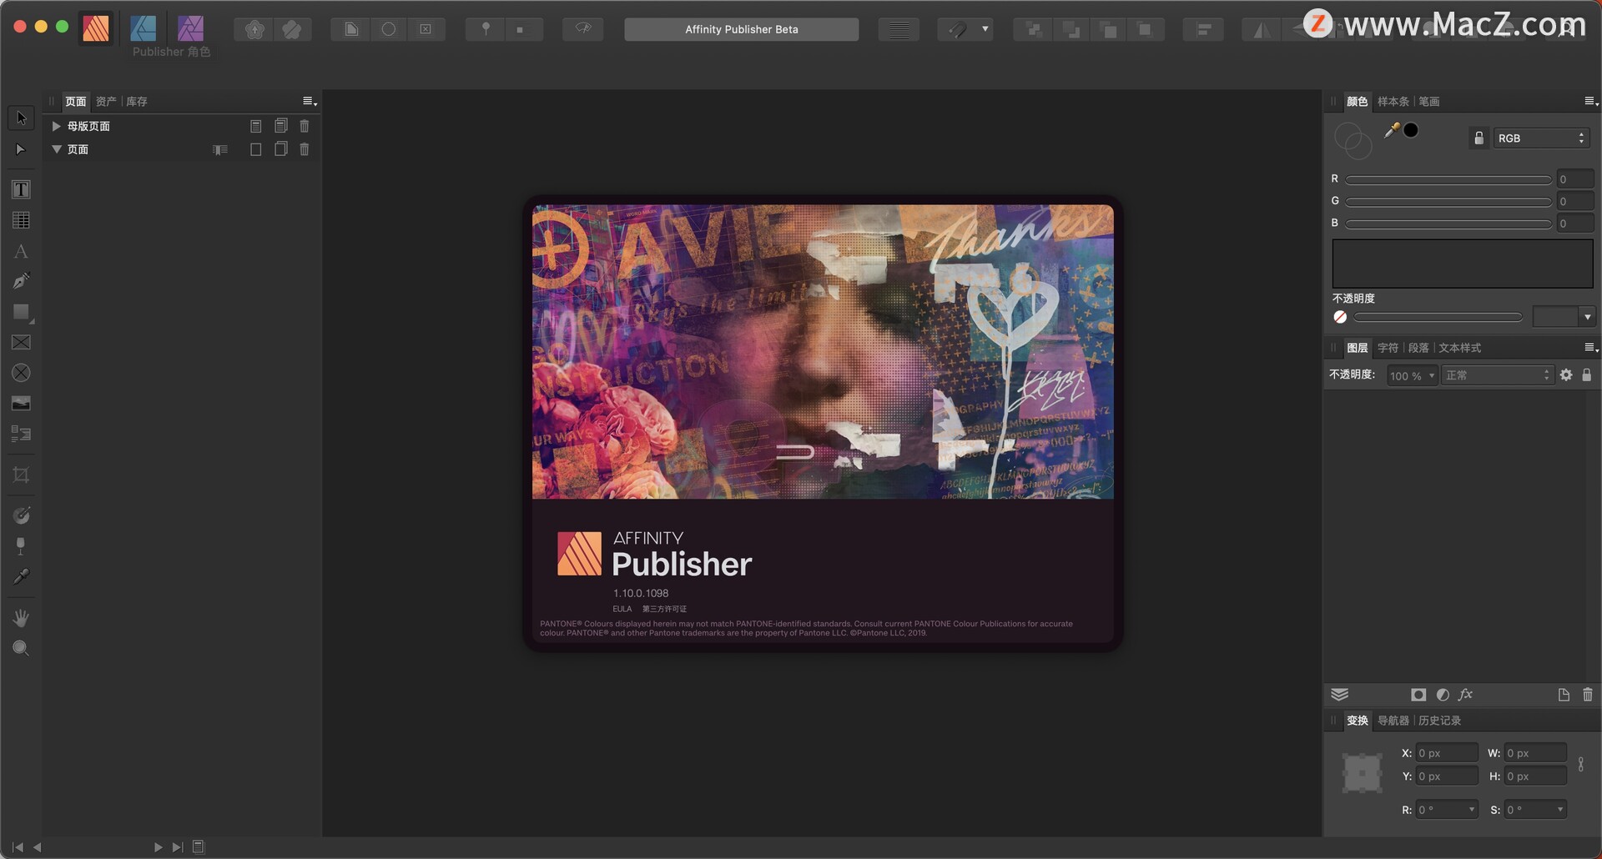Switch to the 资产 tab
The width and height of the screenshot is (1602, 859).
point(106,101)
